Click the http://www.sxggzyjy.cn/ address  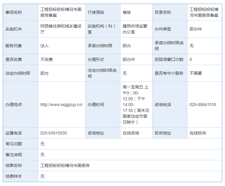click(61, 105)
